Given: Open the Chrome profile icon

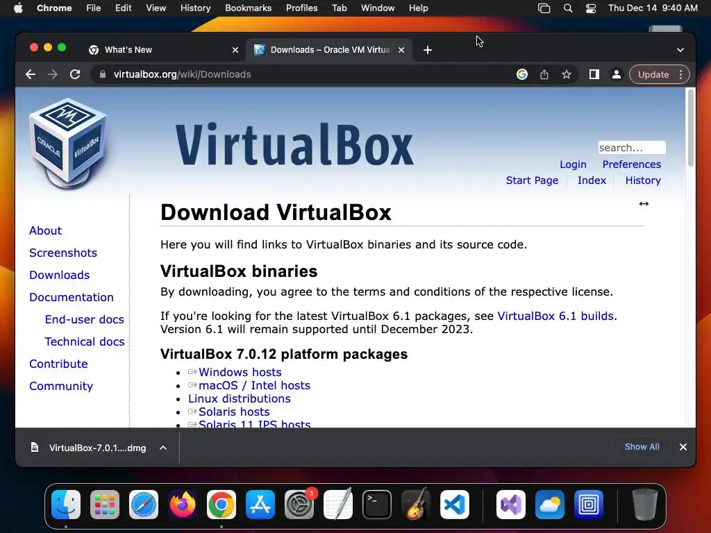Looking at the screenshot, I should pyautogui.click(x=617, y=74).
